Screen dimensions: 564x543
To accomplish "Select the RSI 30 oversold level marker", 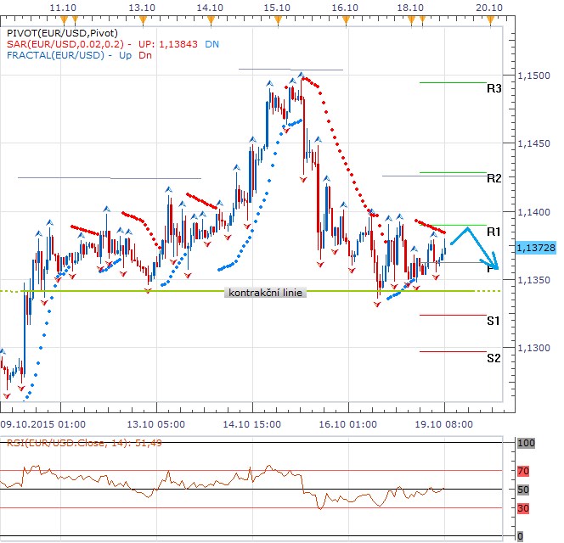I will pyautogui.click(x=524, y=508).
